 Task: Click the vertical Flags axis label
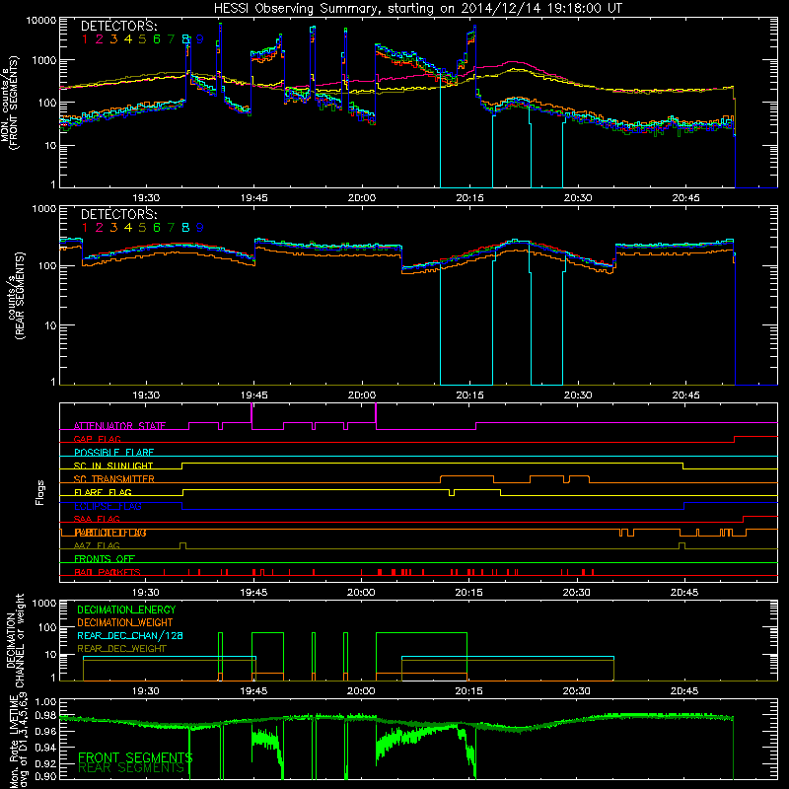(39, 492)
